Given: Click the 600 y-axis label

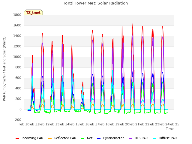Looking at the screenshot, I should click(18, 78).
